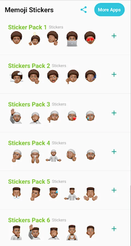Pick the tongue-out winking sticker in Pack 2
The width and height of the screenshot is (131, 246).
click(53, 77)
